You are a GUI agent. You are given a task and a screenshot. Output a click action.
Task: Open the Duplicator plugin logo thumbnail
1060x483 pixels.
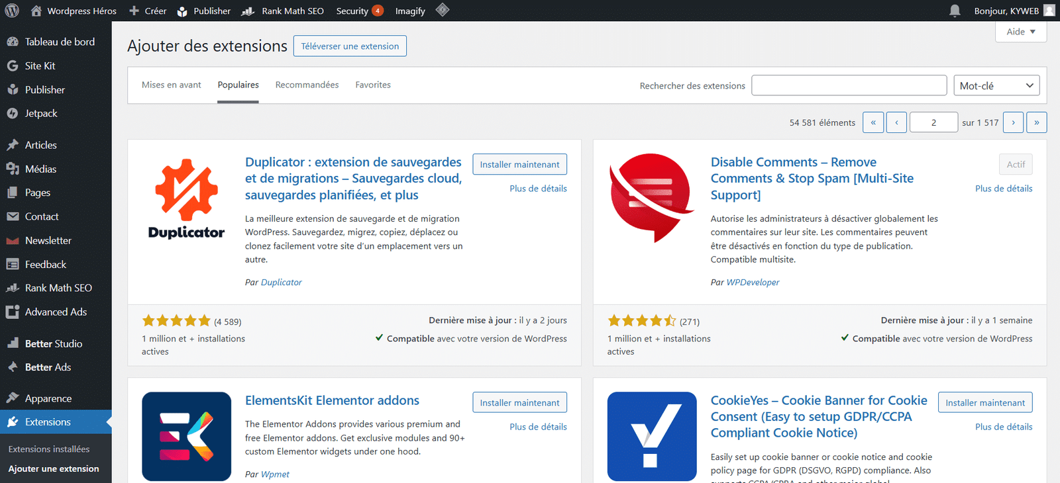tap(186, 198)
